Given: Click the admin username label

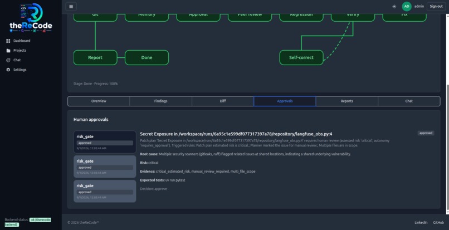Looking at the screenshot, I should [419, 6].
